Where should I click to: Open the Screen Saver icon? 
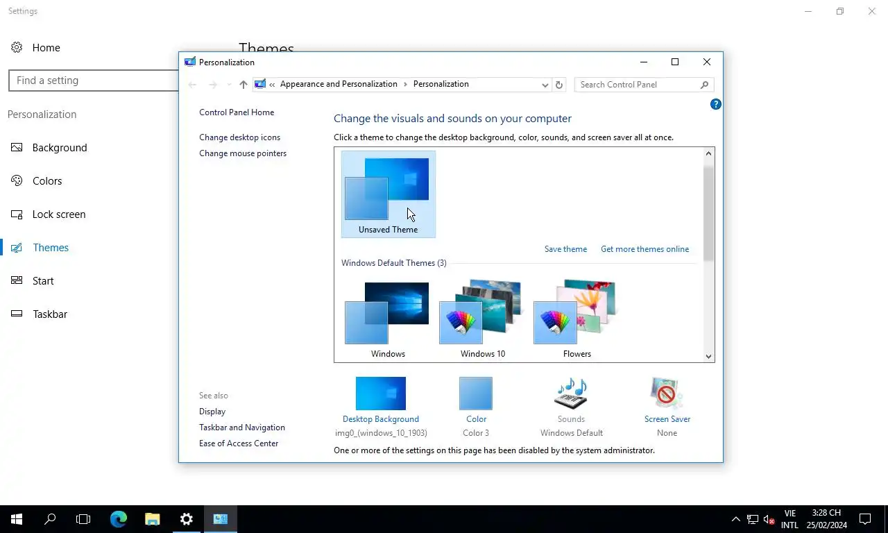tap(667, 394)
